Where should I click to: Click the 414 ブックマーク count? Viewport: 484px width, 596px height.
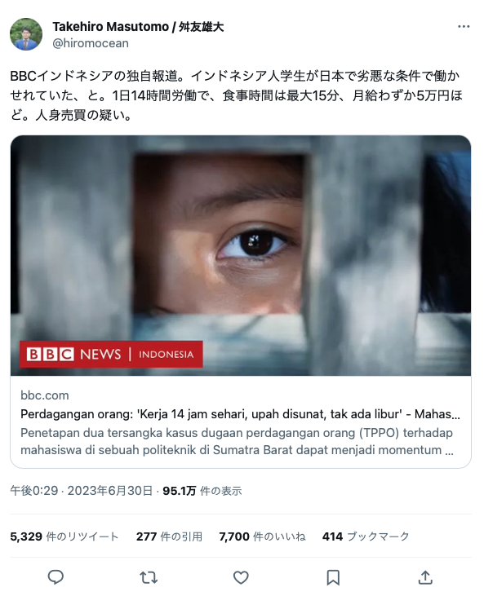(366, 536)
